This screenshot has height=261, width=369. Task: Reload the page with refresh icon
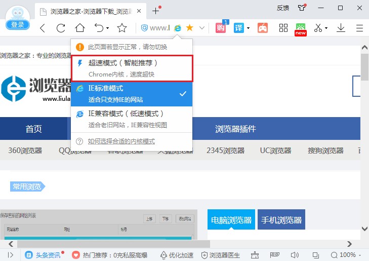61,28
